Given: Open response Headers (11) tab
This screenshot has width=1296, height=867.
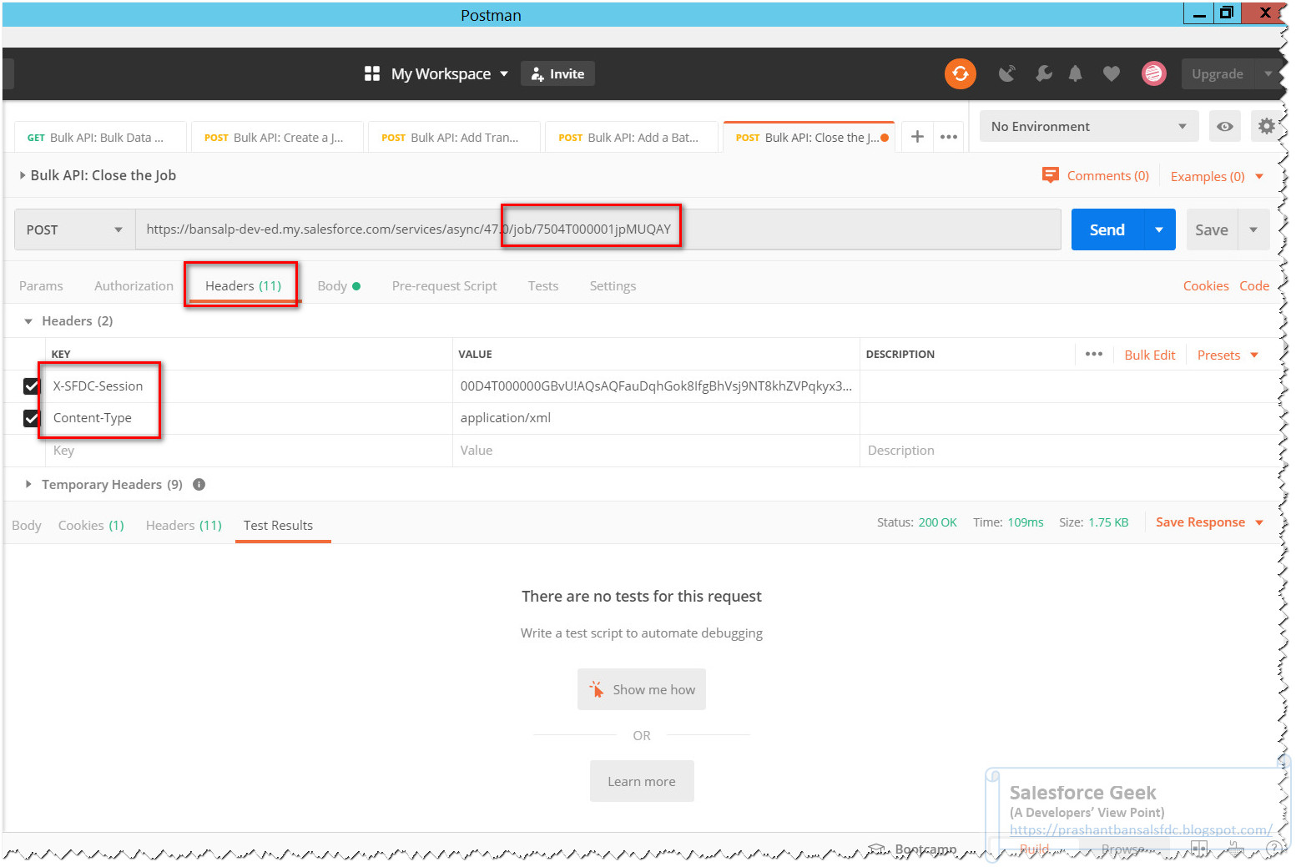Looking at the screenshot, I should pyautogui.click(x=184, y=525).
